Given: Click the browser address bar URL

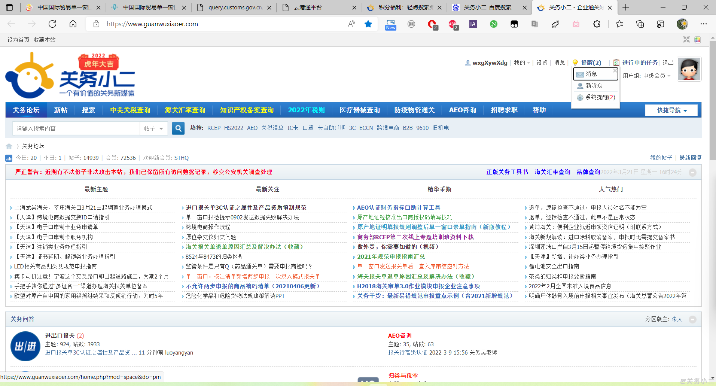Looking at the screenshot, I should point(152,24).
